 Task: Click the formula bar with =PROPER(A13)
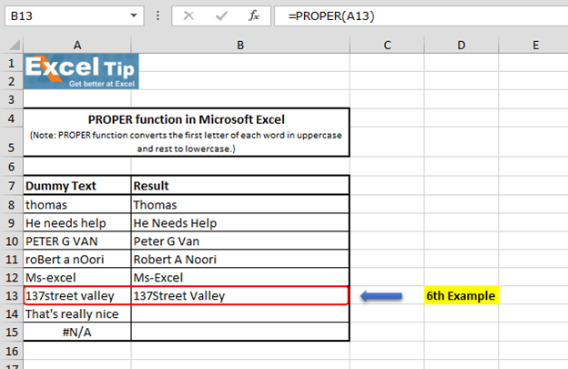(x=421, y=16)
